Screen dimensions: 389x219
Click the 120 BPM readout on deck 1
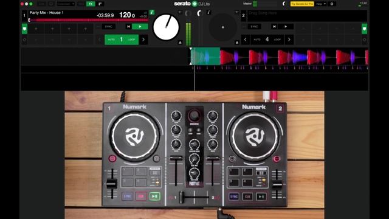(x=127, y=15)
